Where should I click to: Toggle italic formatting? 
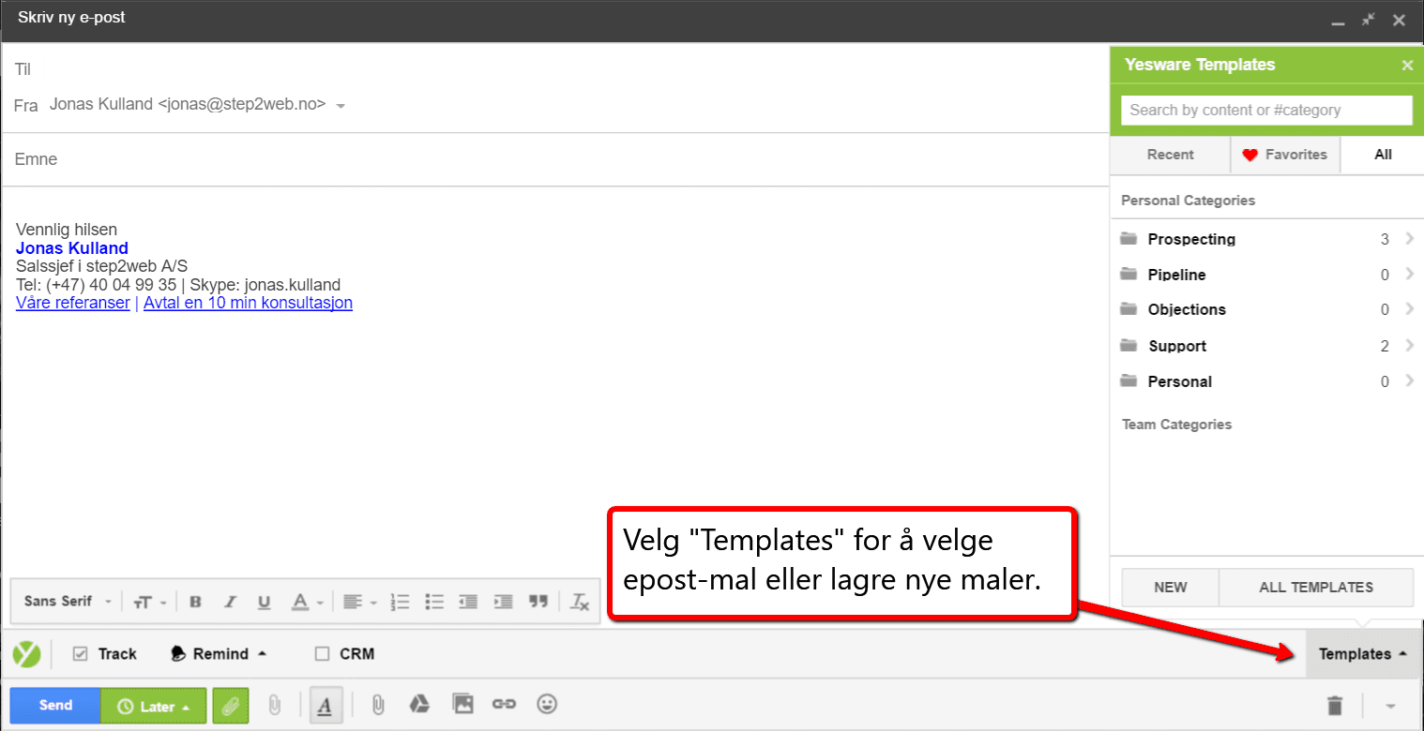pyautogui.click(x=230, y=602)
